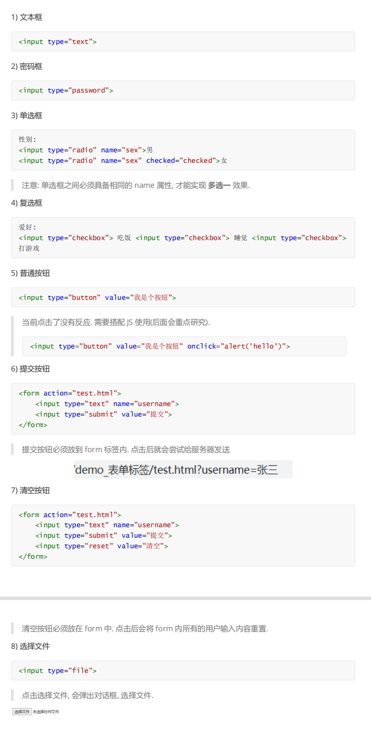Screen dimensions: 371x737
Task: Click the note 清空按钮必须放在 form 中
Action: coord(145,629)
